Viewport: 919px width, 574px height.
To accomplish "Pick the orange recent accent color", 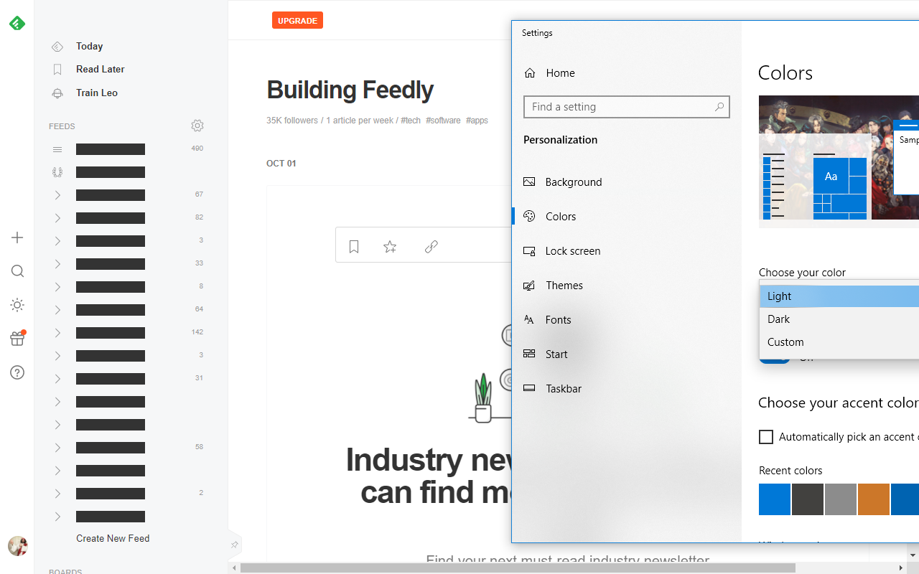I will coord(874,499).
